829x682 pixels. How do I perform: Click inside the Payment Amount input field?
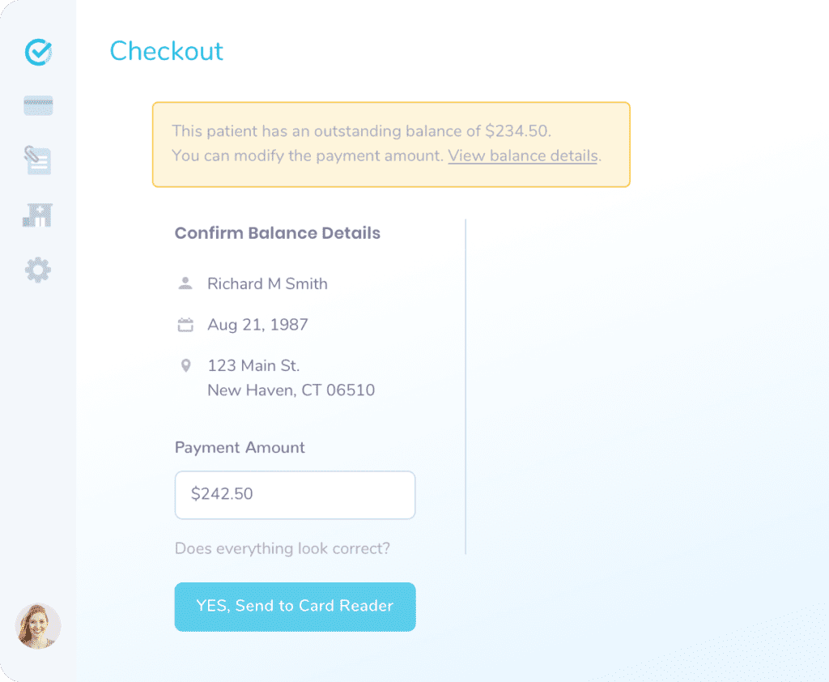pos(295,495)
